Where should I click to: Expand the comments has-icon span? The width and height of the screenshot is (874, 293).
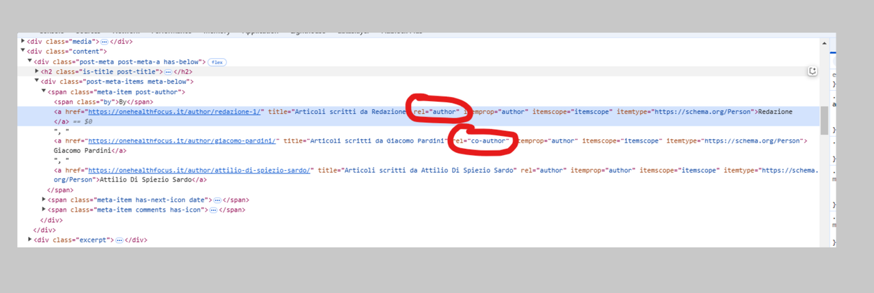(x=44, y=210)
